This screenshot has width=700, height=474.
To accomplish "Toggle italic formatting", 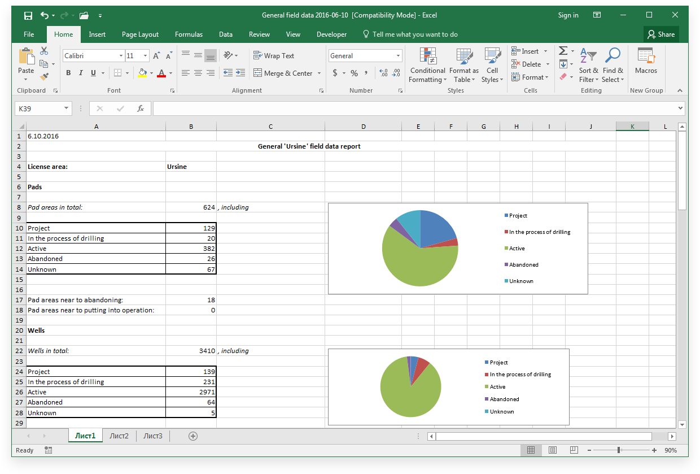I will [81, 73].
